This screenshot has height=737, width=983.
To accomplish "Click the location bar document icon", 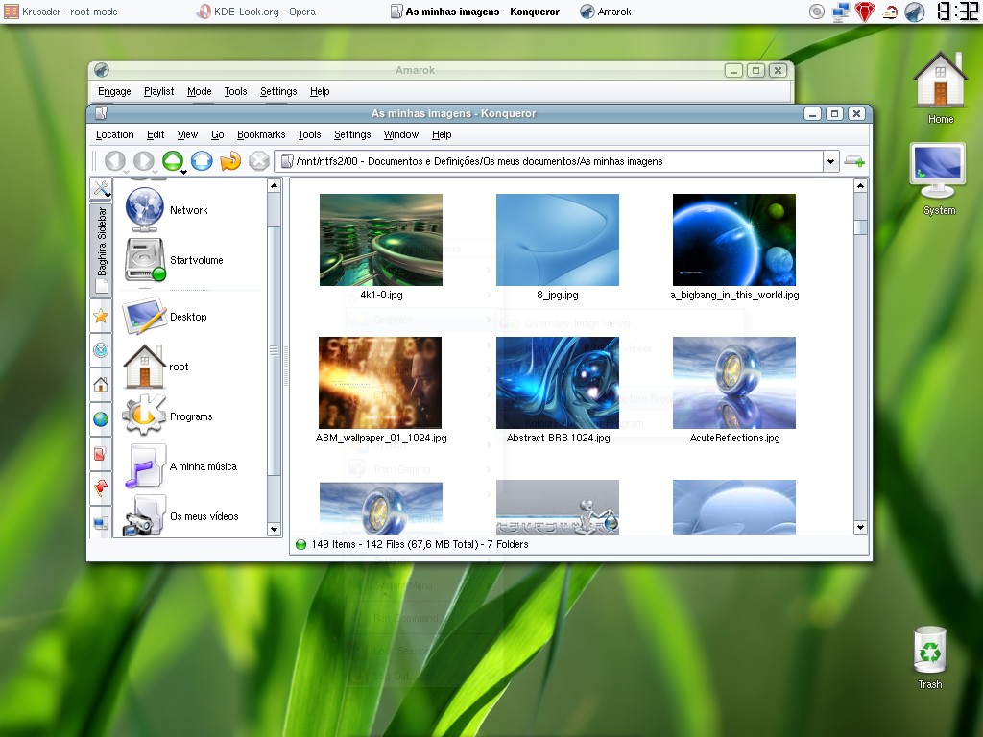I will (x=286, y=161).
